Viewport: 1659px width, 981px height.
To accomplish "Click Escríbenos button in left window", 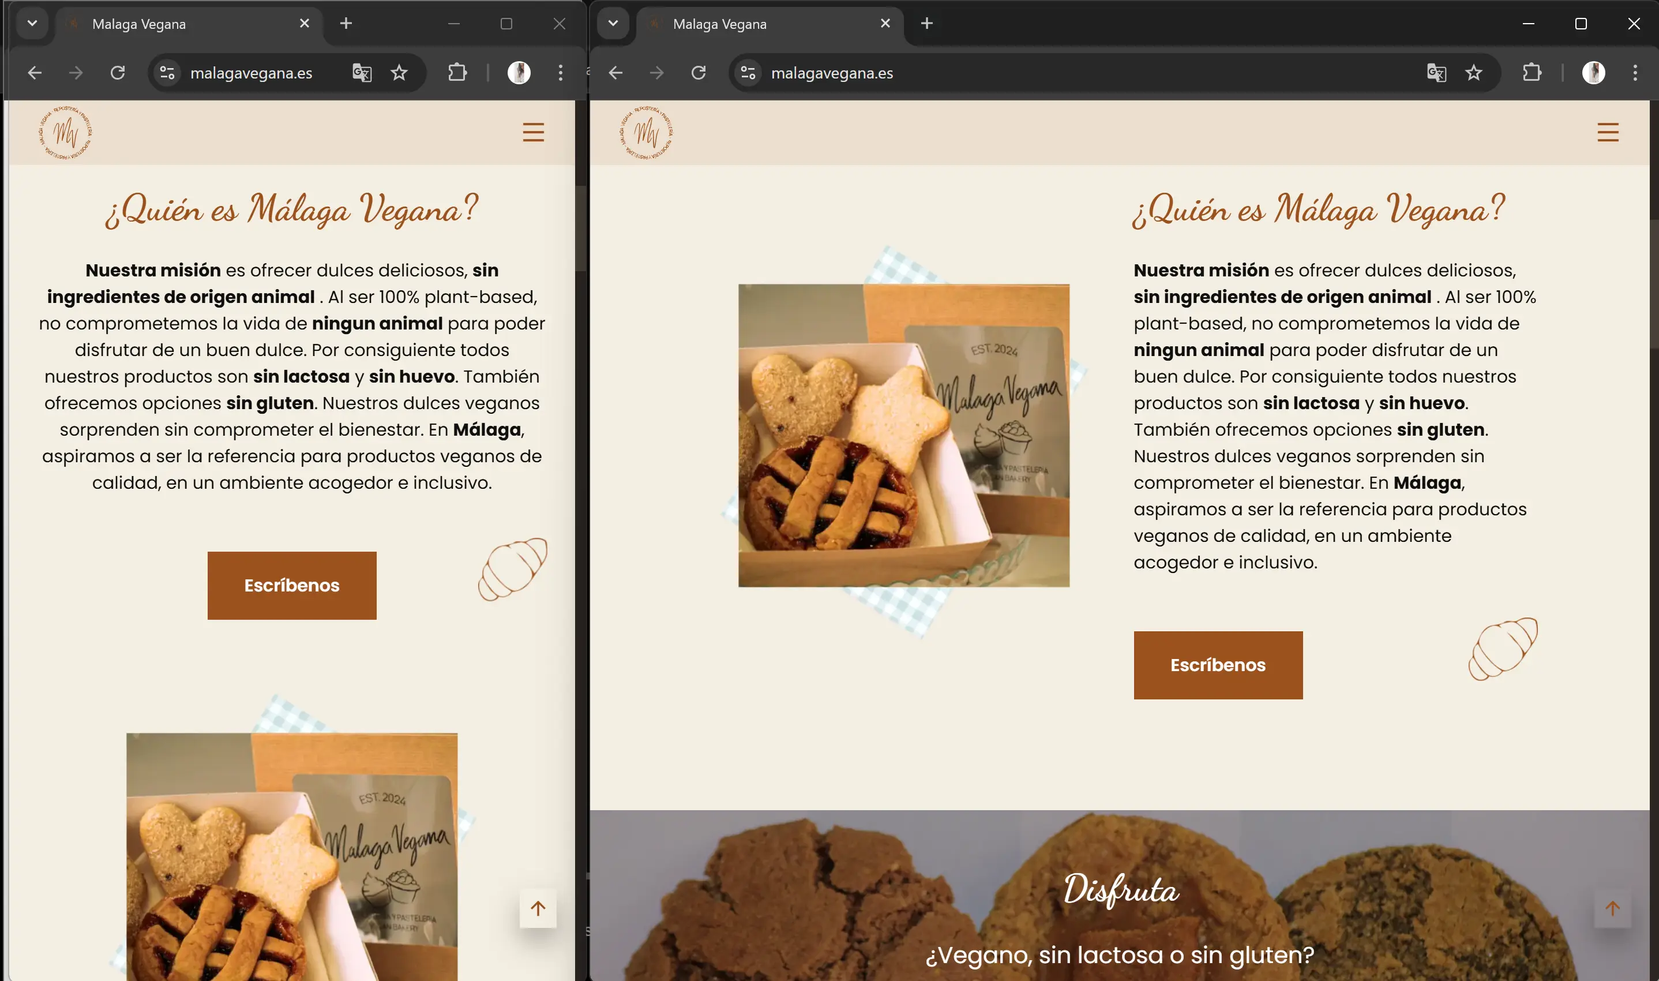I will click(x=291, y=586).
